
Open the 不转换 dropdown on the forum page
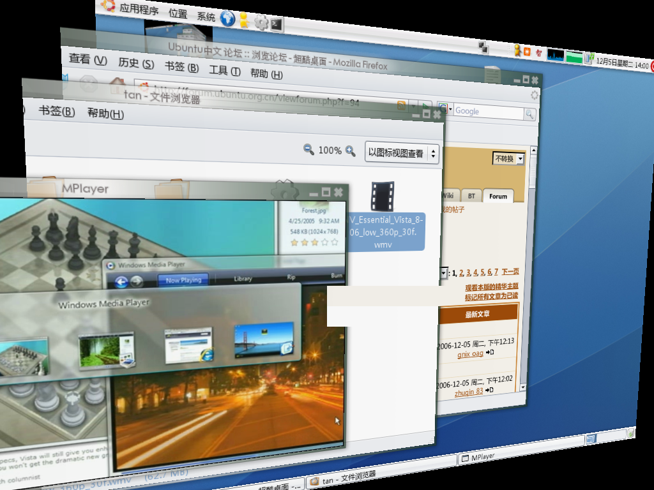[x=508, y=159]
